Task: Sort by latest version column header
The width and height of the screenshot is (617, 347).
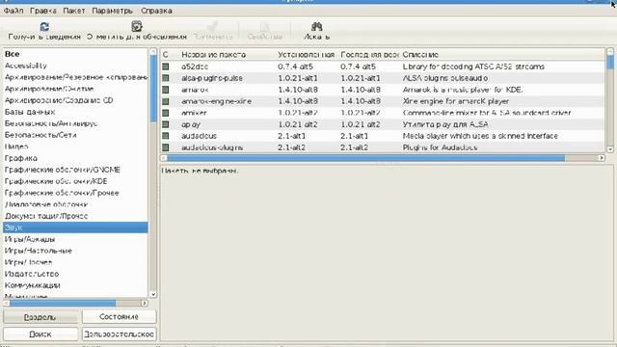Action: tap(369, 55)
